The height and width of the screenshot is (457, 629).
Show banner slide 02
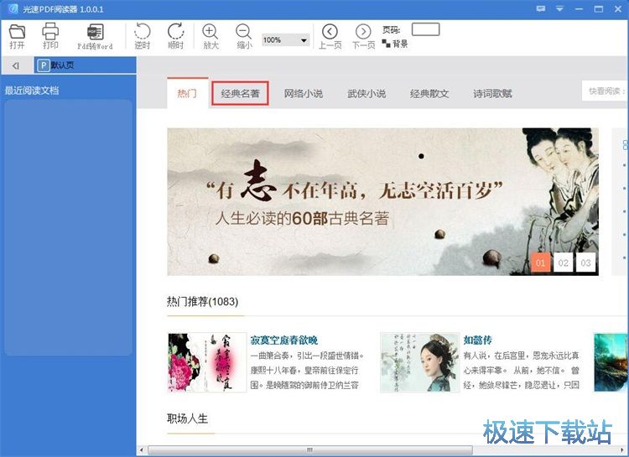pos(564,262)
